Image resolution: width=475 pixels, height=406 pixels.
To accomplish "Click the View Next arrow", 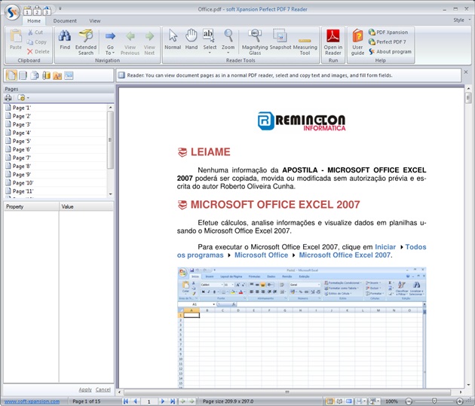I will (149, 42).
